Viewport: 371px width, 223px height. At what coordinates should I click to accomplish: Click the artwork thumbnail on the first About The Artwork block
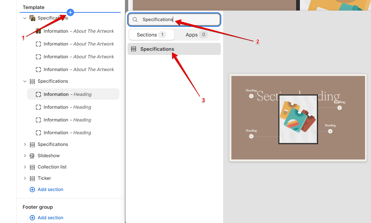click(38, 31)
